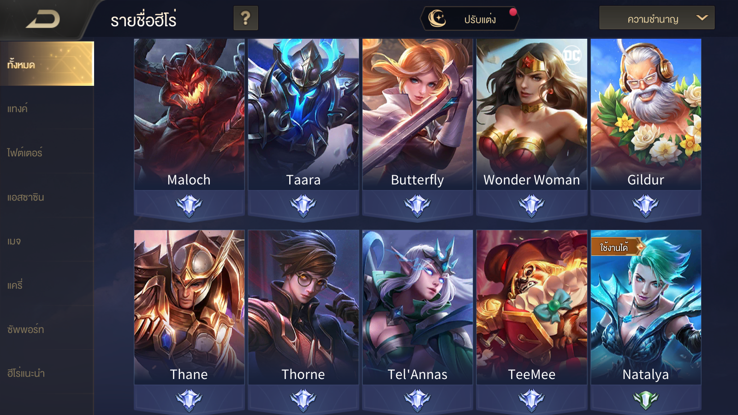Click Maloch's proficiency badge icon
Viewport: 738px width, 415px height.
[x=189, y=205]
